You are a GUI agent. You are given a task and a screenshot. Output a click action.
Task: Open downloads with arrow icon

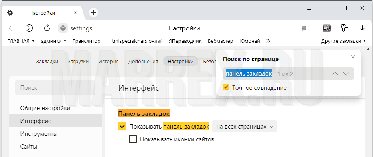tap(362, 28)
